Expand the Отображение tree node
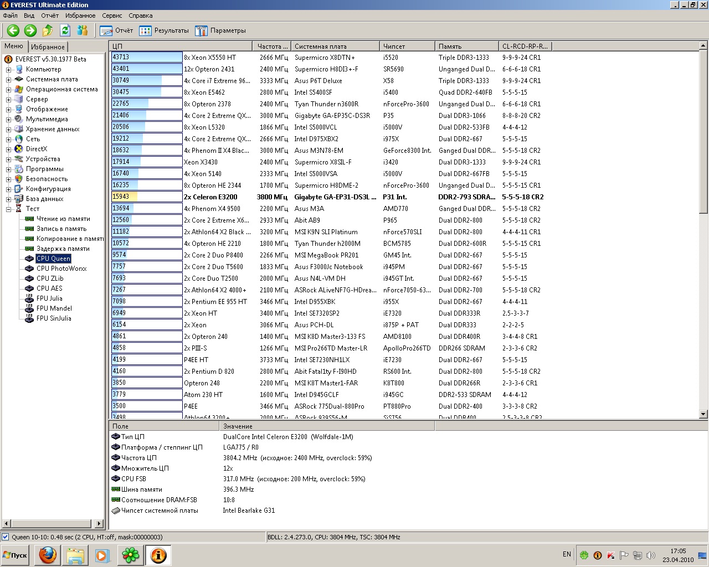 [9, 110]
